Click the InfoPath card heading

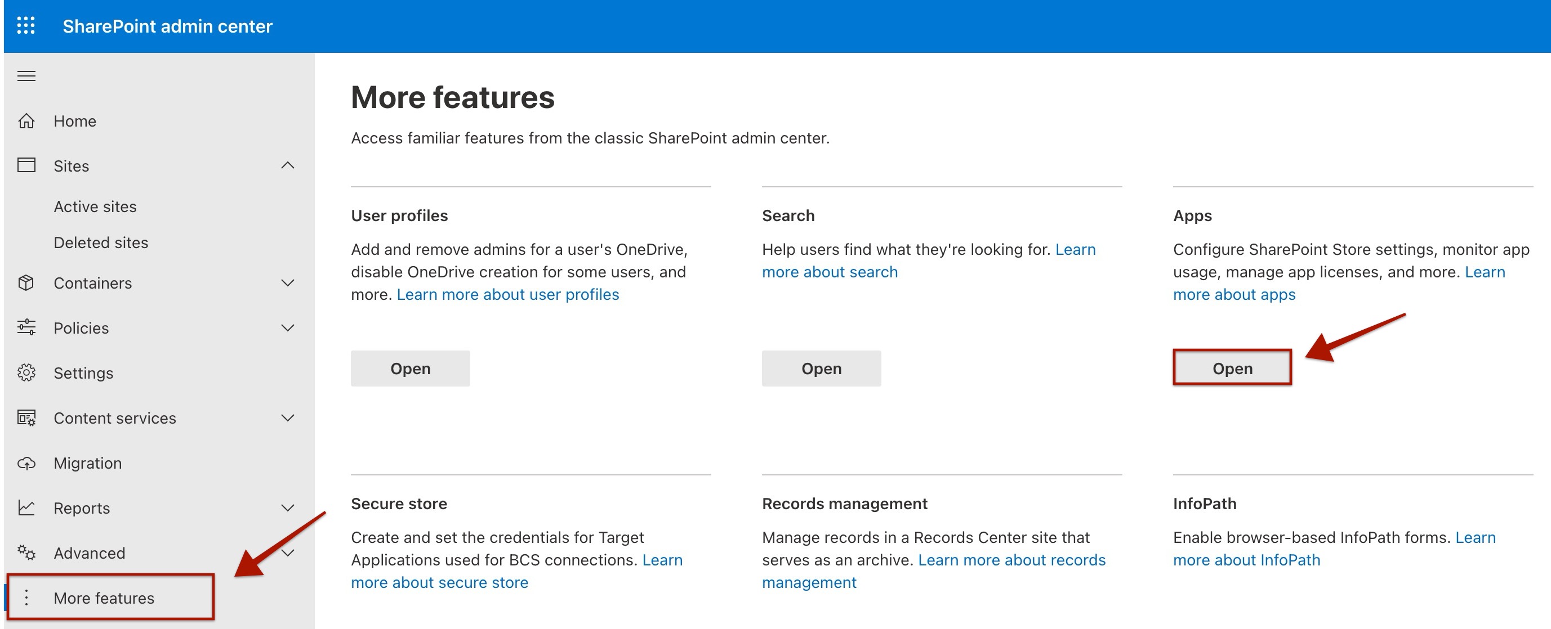(x=1204, y=504)
